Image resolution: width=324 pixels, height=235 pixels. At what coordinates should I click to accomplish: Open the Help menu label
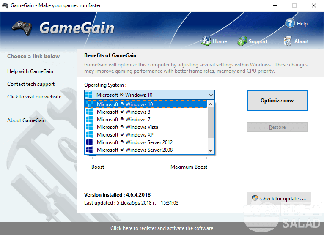click(x=302, y=24)
